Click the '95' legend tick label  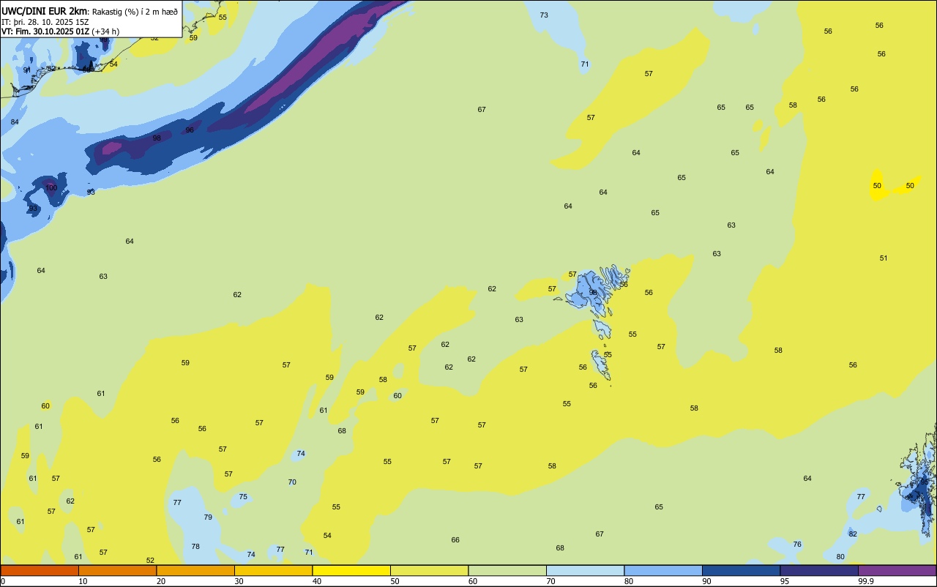pyautogui.click(x=785, y=581)
